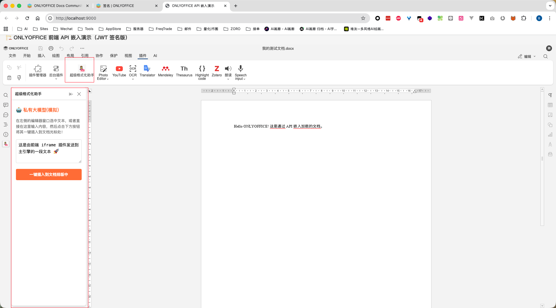Click the Paste clipboard icon

pyautogui.click(x=9, y=78)
